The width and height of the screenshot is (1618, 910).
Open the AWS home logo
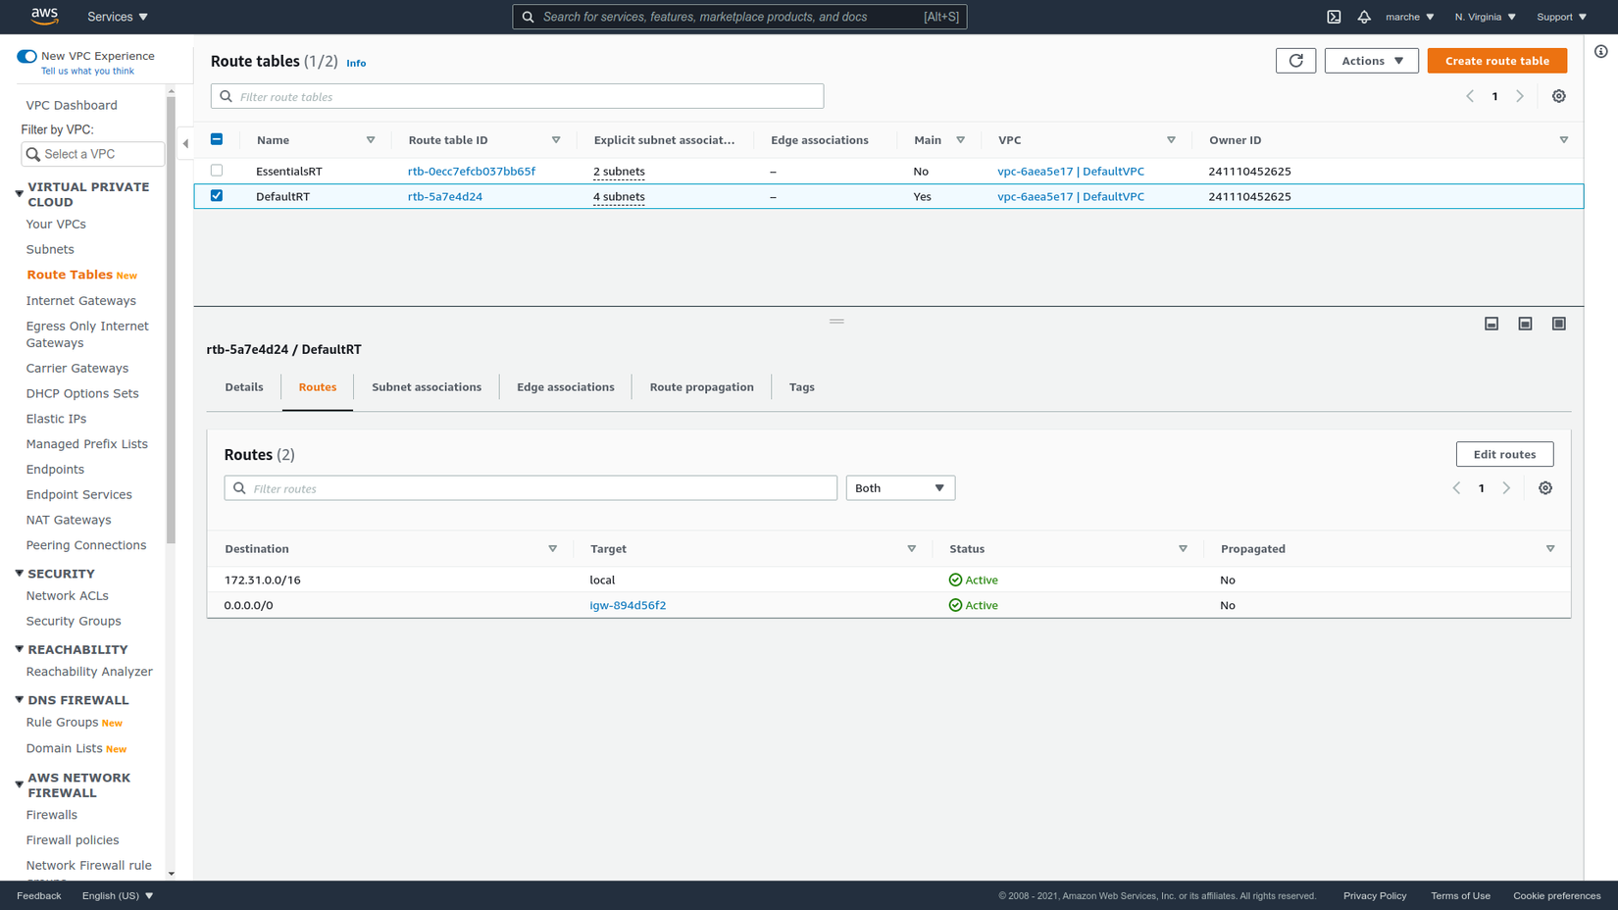(44, 16)
